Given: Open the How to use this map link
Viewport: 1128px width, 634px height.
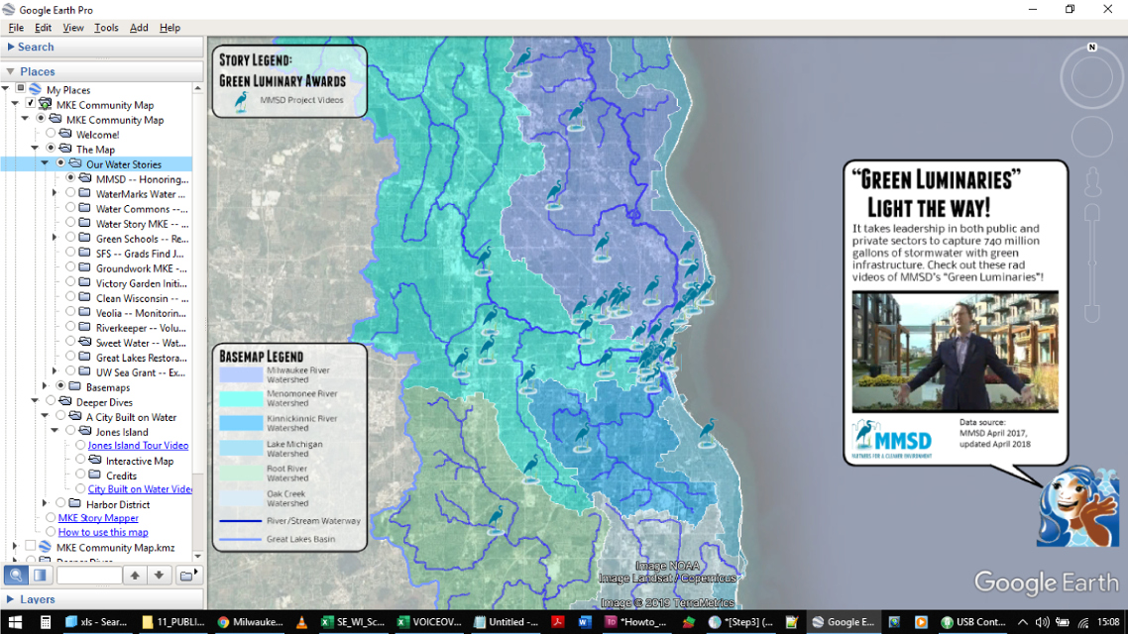Looking at the screenshot, I should 103,533.
